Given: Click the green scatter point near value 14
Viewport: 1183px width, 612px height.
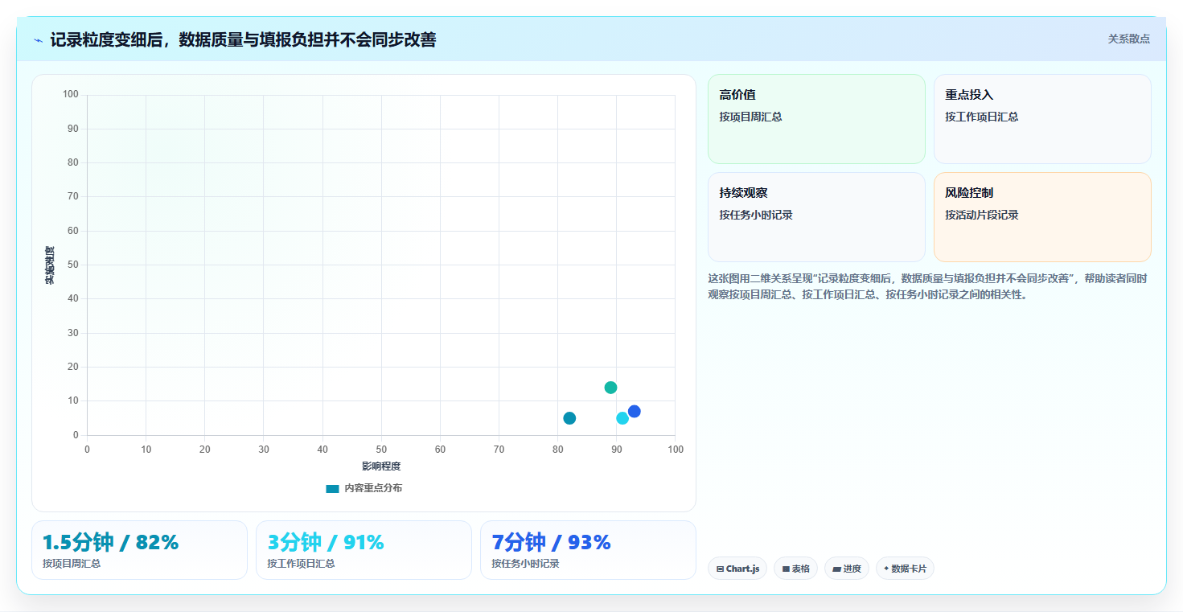Looking at the screenshot, I should tap(610, 388).
